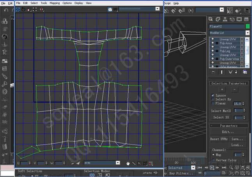Expand the Poly Outer Wear modifier sub-objects

click(x=217, y=59)
